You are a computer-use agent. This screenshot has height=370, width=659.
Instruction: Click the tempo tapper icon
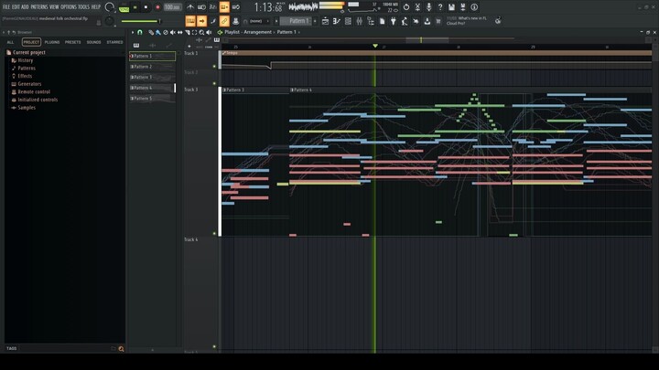point(405,21)
